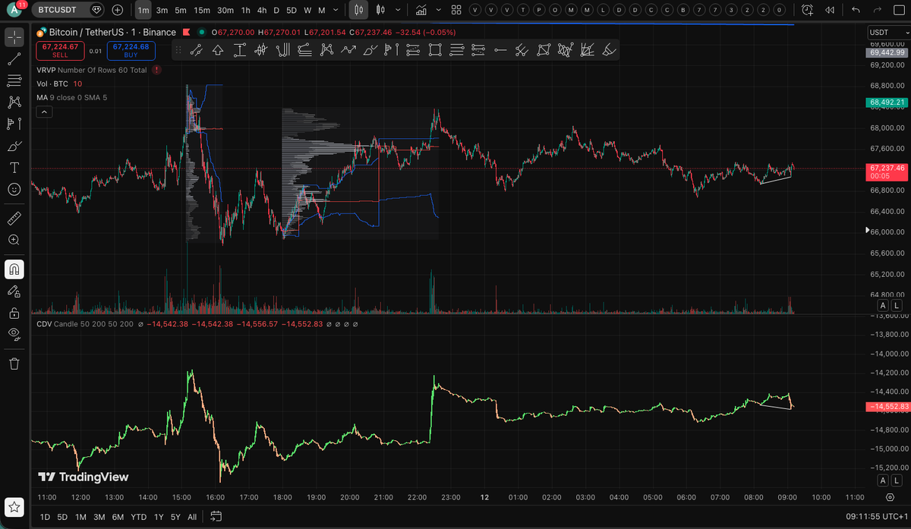The height and width of the screenshot is (529, 911).
Task: Select the 30m timeframe
Action: tap(225, 10)
